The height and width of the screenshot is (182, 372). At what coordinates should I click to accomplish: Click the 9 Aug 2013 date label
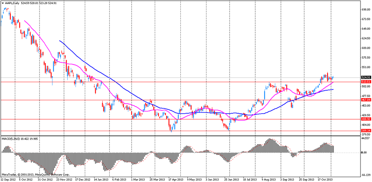[269, 180]
